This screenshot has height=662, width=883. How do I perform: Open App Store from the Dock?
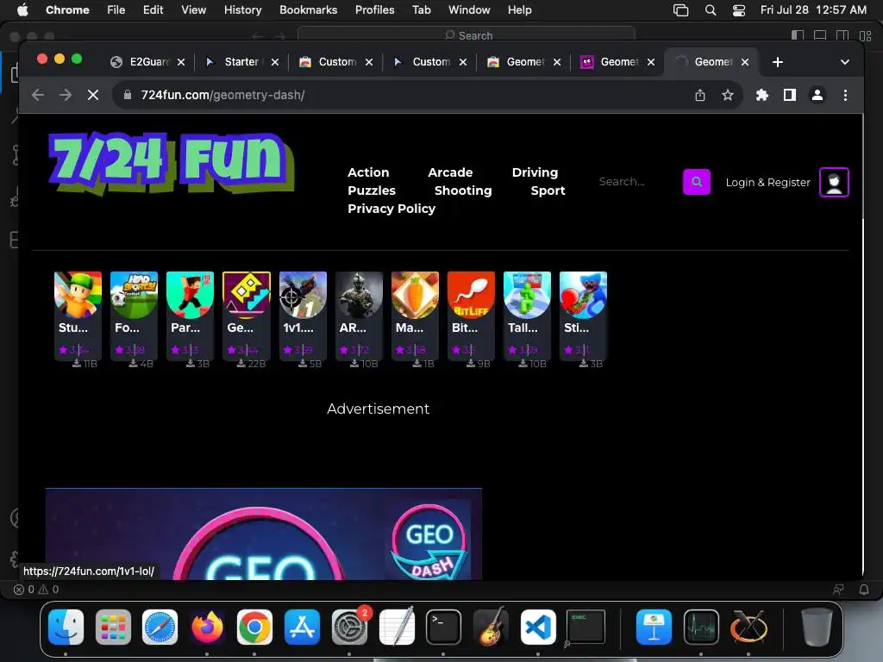302,627
